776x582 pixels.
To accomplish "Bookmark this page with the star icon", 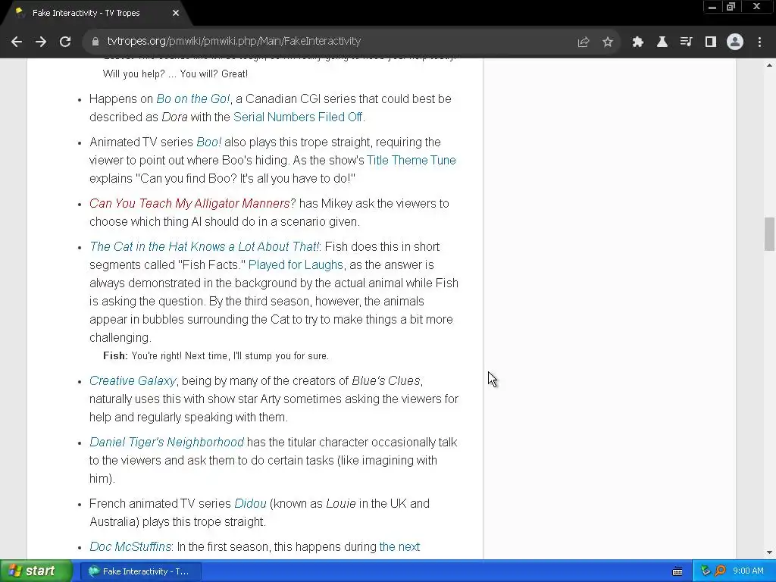I will coord(608,42).
